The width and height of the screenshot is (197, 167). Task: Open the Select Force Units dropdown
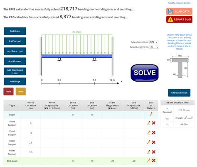154,42
